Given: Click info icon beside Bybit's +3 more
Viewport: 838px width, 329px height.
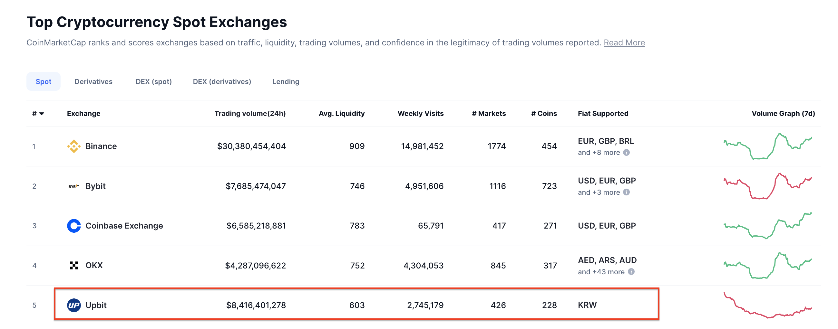Looking at the screenshot, I should (626, 192).
